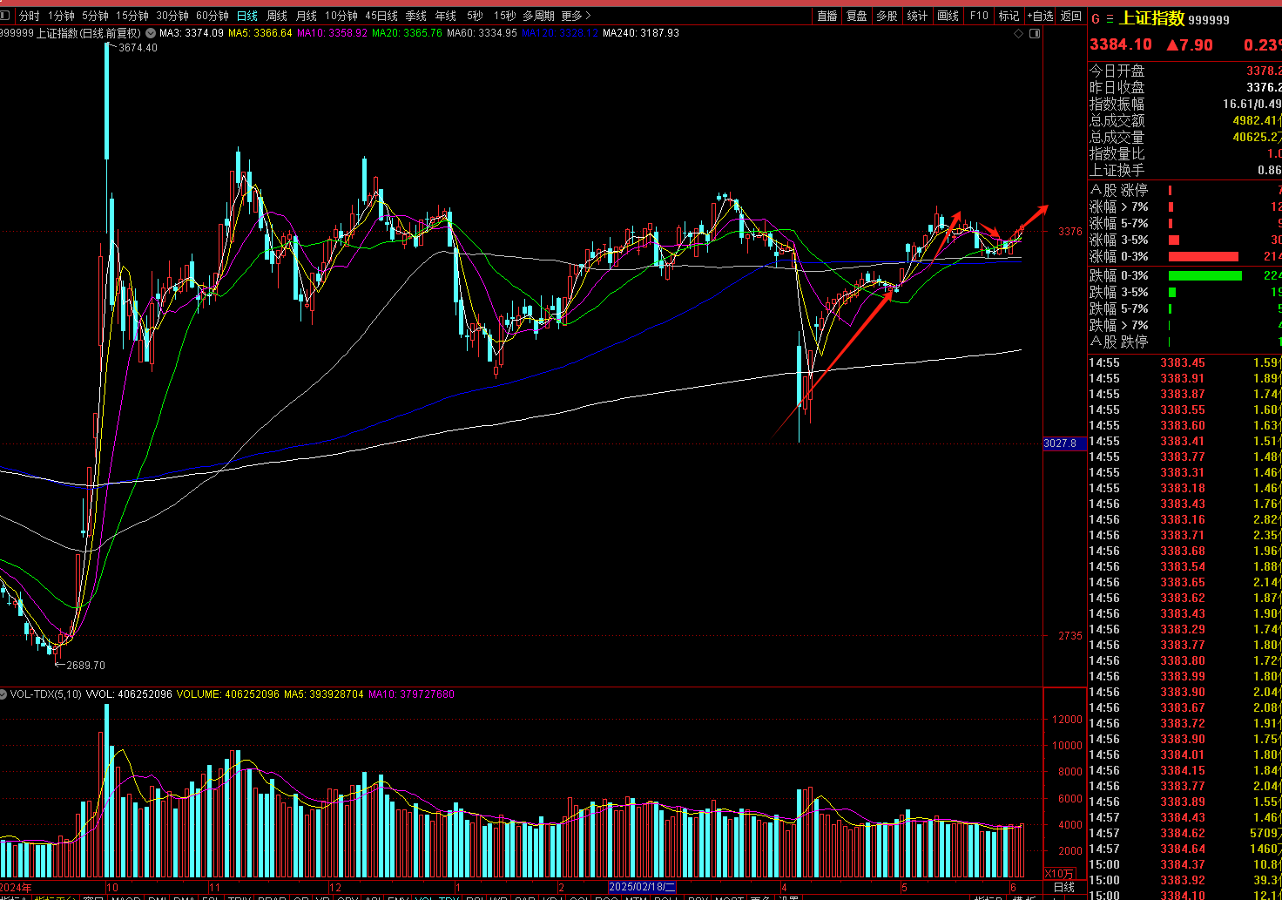
Task: Click the 复盘 review button
Action: pos(857,16)
